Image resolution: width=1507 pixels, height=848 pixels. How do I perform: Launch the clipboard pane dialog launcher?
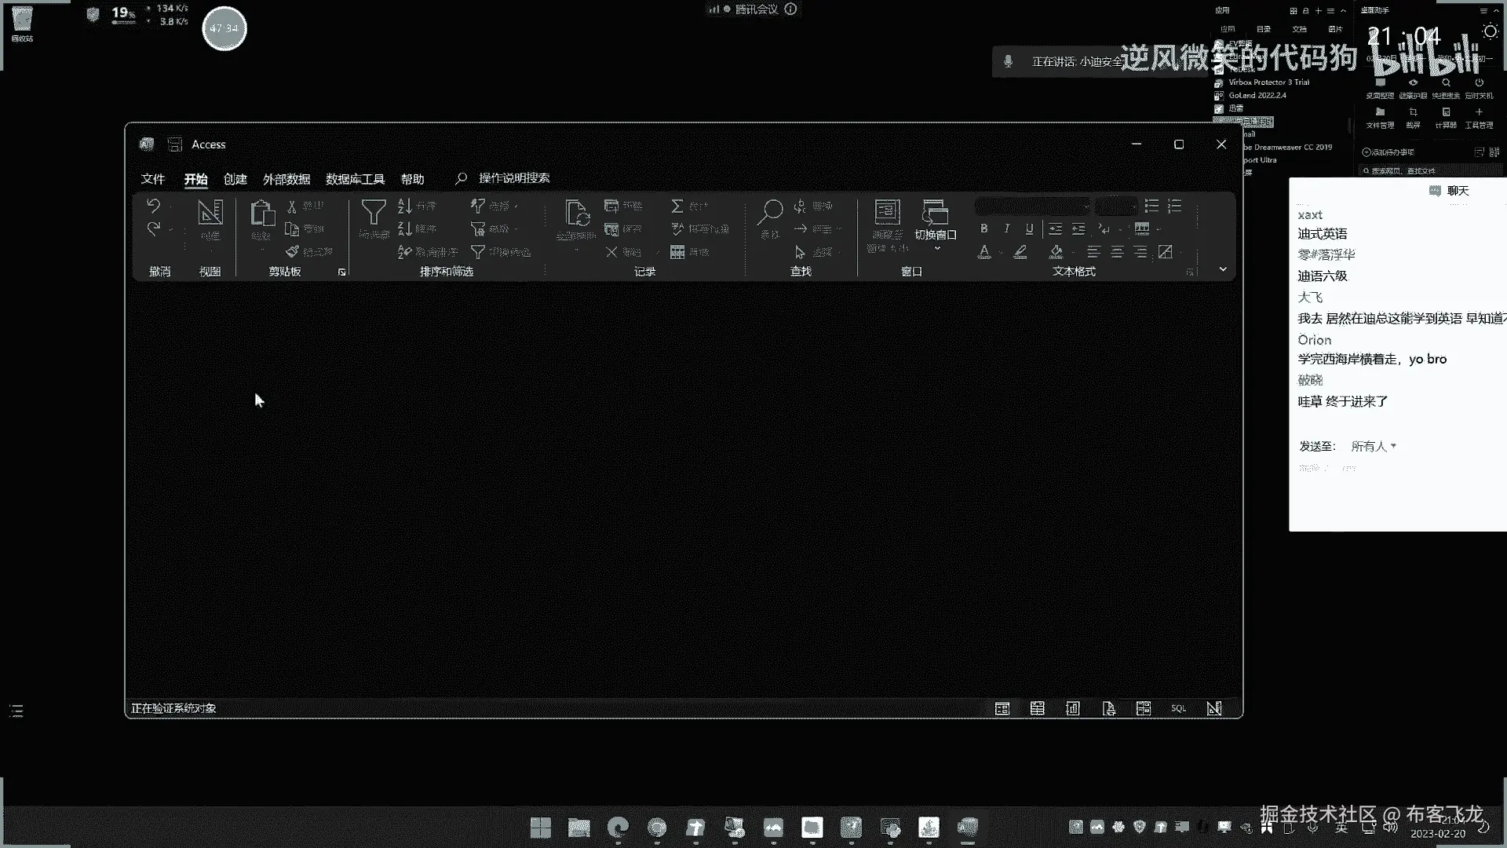(341, 272)
